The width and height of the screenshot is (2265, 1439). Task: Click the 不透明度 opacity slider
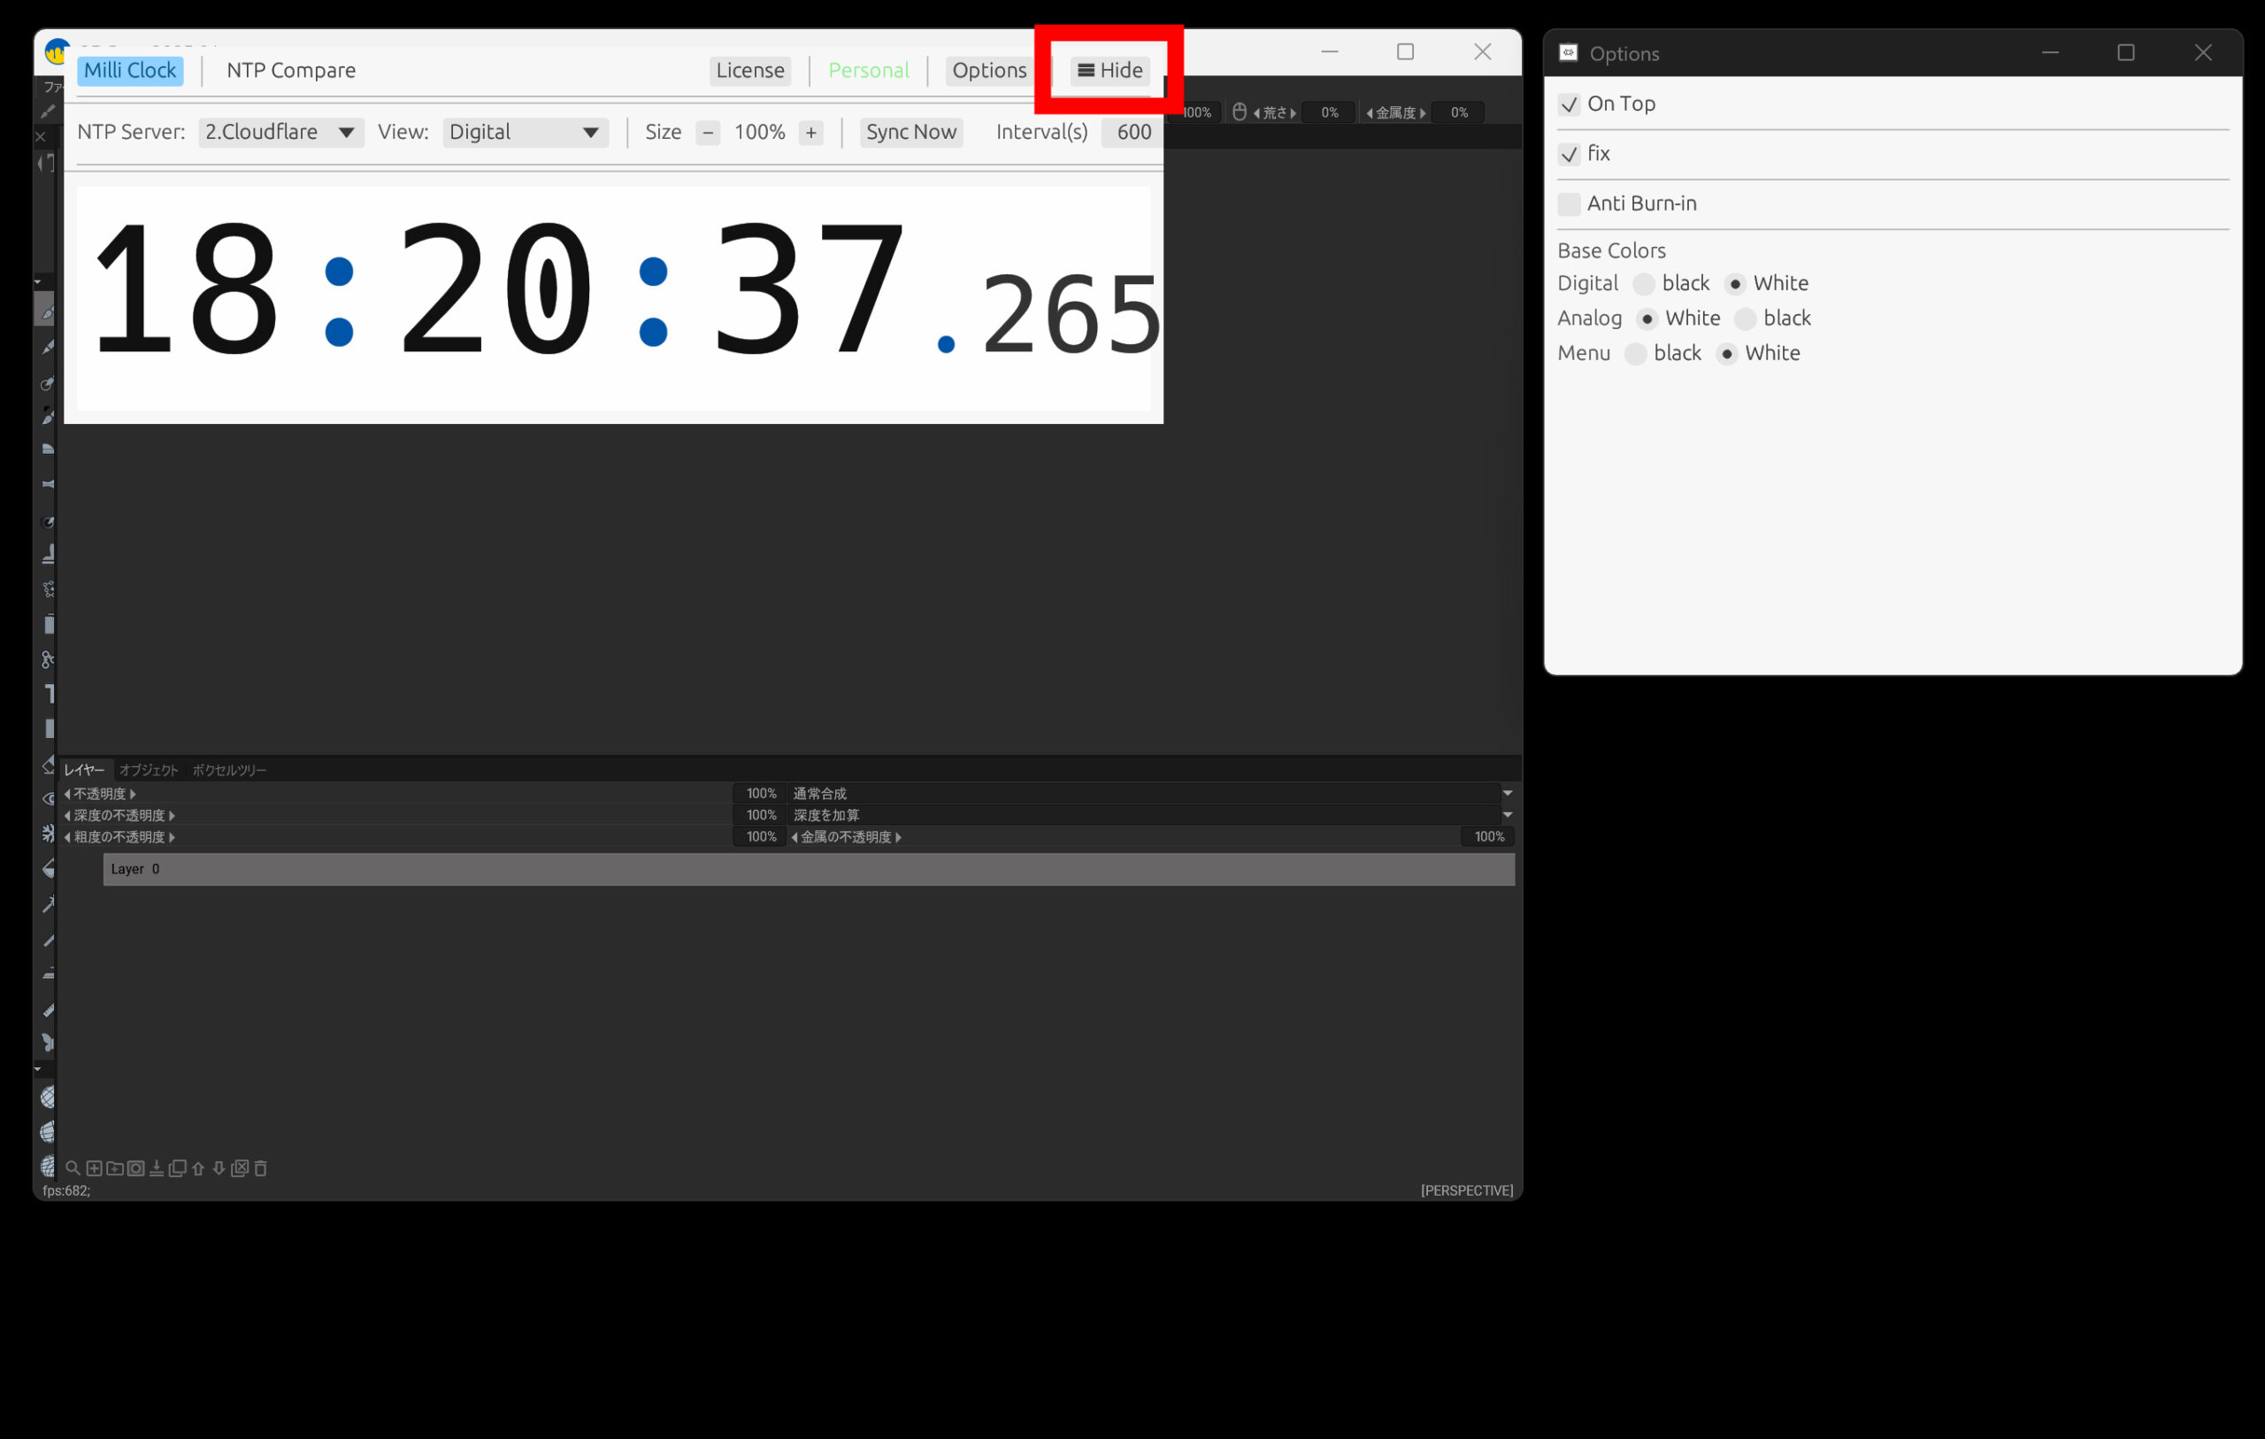click(x=395, y=793)
